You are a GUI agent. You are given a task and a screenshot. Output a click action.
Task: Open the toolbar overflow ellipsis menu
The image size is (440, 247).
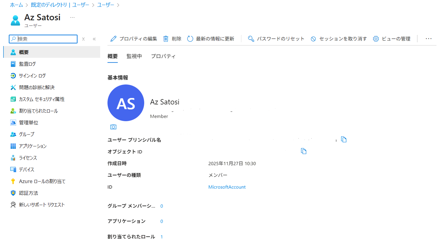[x=429, y=38]
